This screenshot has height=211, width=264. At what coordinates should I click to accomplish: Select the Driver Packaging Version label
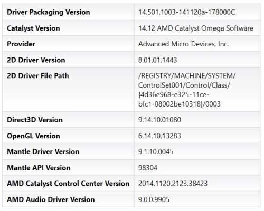[x=49, y=12]
